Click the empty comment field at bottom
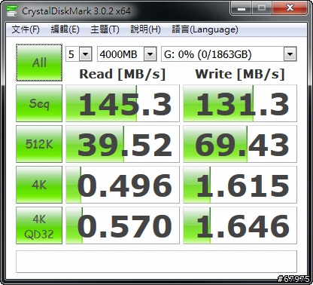The image size is (313, 285). [156, 262]
